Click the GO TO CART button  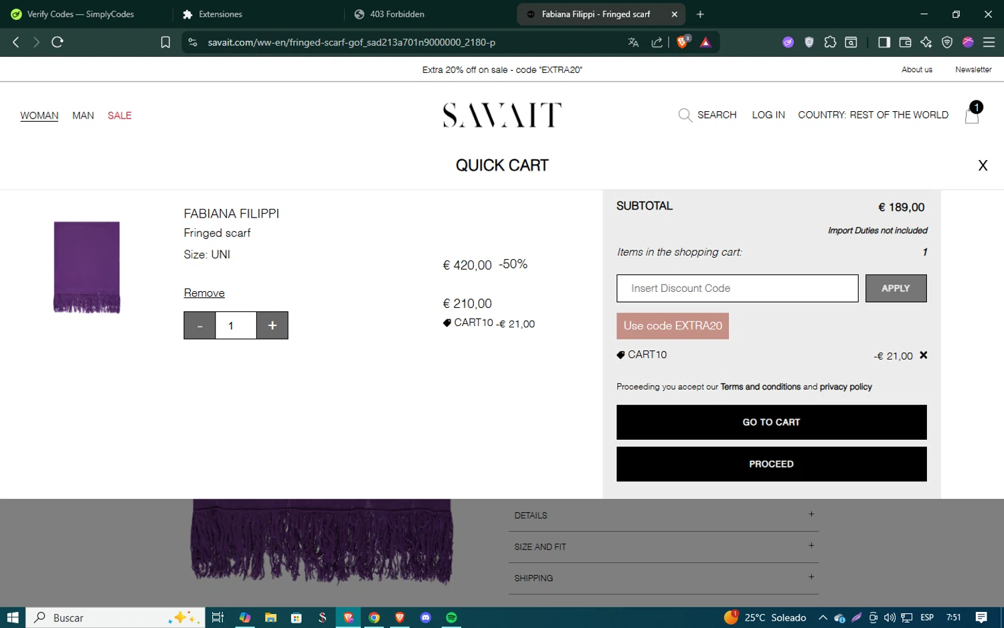[x=772, y=422]
